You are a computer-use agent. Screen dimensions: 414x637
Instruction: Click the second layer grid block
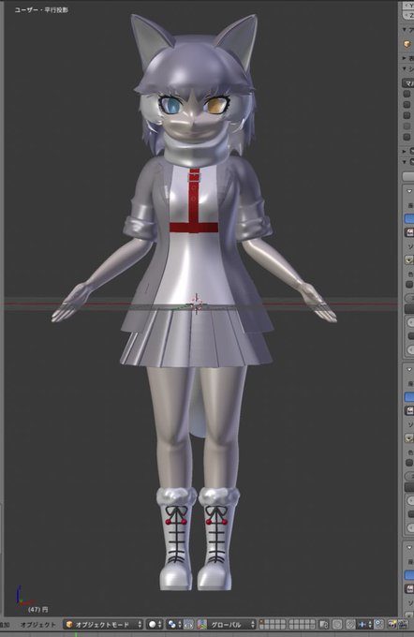tap(302, 625)
